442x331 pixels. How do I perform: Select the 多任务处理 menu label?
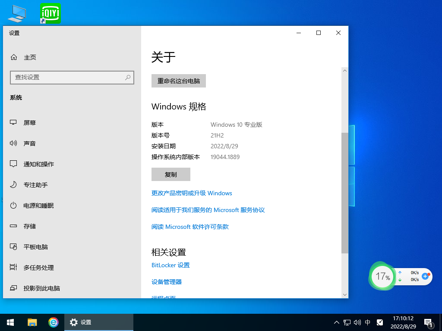[38, 268]
